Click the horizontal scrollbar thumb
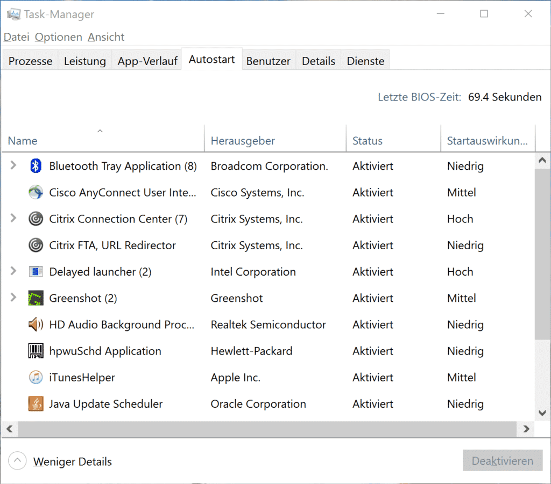The width and height of the screenshot is (551, 484). coord(267,429)
